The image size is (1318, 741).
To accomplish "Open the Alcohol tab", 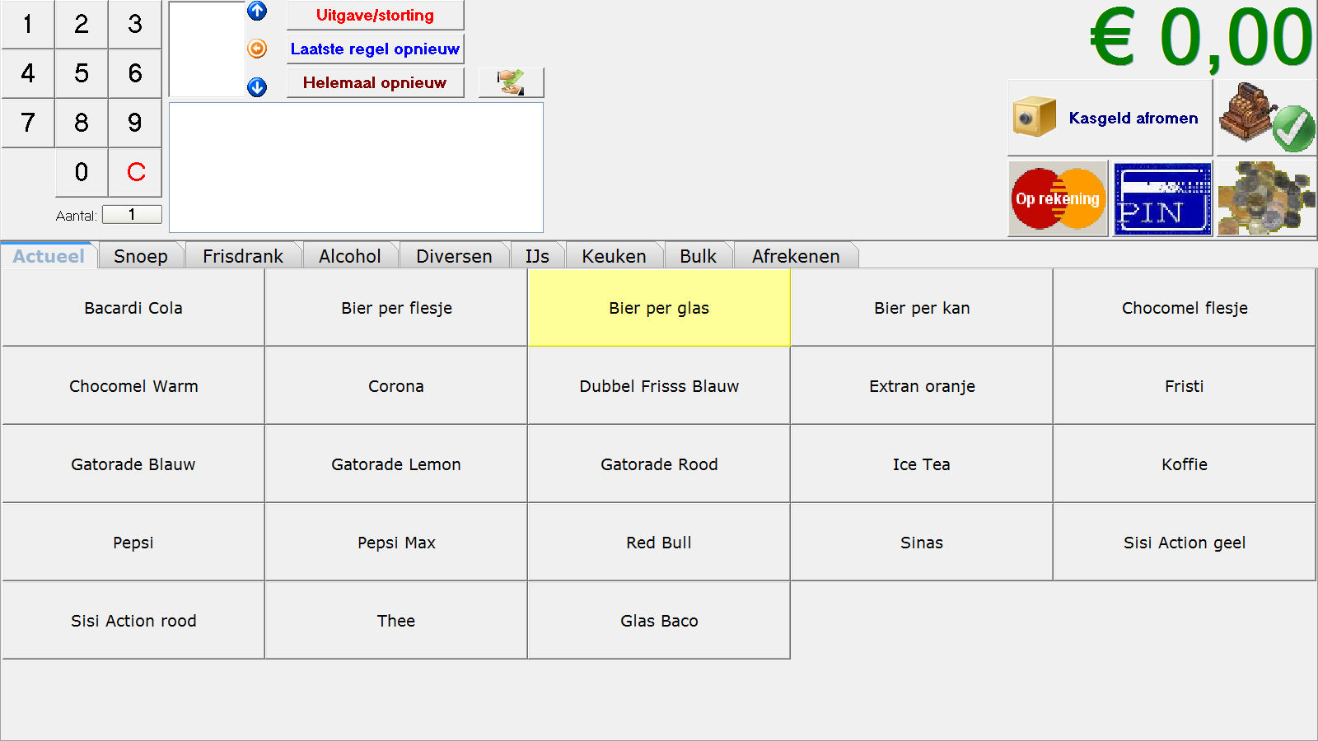I will [350, 256].
